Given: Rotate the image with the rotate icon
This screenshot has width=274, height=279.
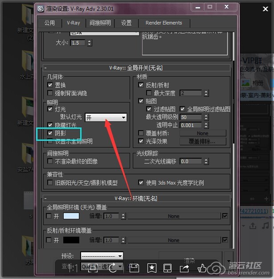Looking at the screenshot, I should (x=113, y=268).
